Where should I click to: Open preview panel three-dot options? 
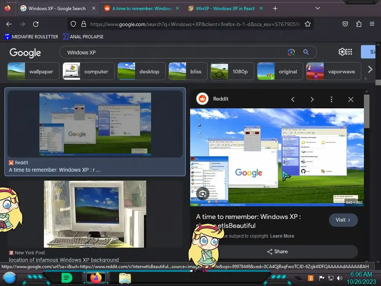332,99
